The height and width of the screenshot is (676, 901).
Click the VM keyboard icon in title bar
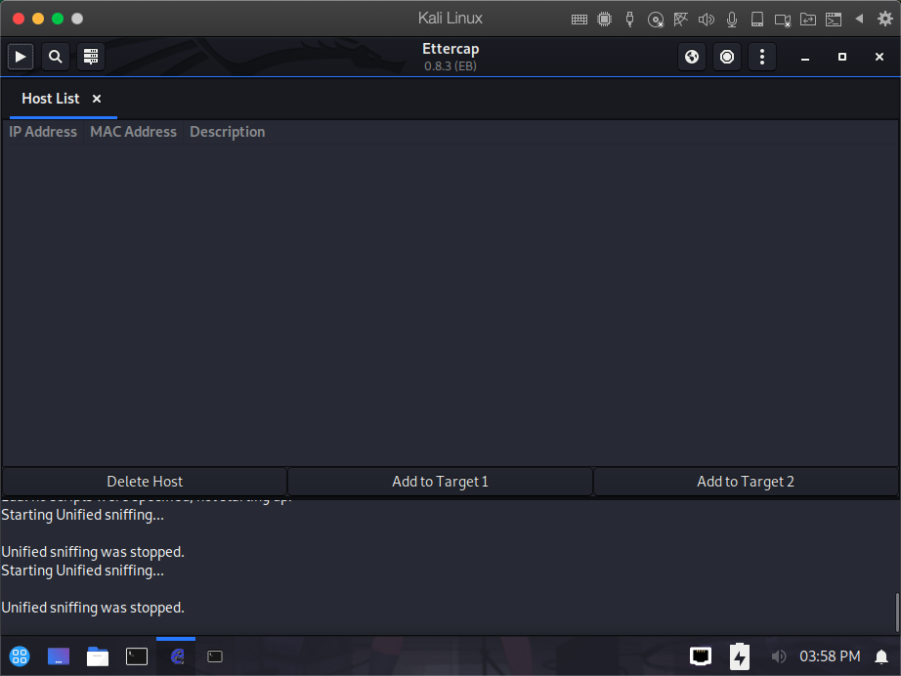pos(579,19)
